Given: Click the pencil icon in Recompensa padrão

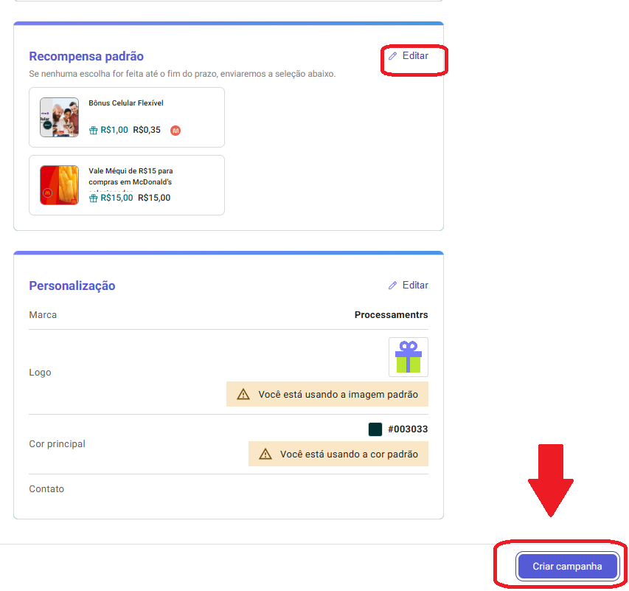Looking at the screenshot, I should [392, 56].
